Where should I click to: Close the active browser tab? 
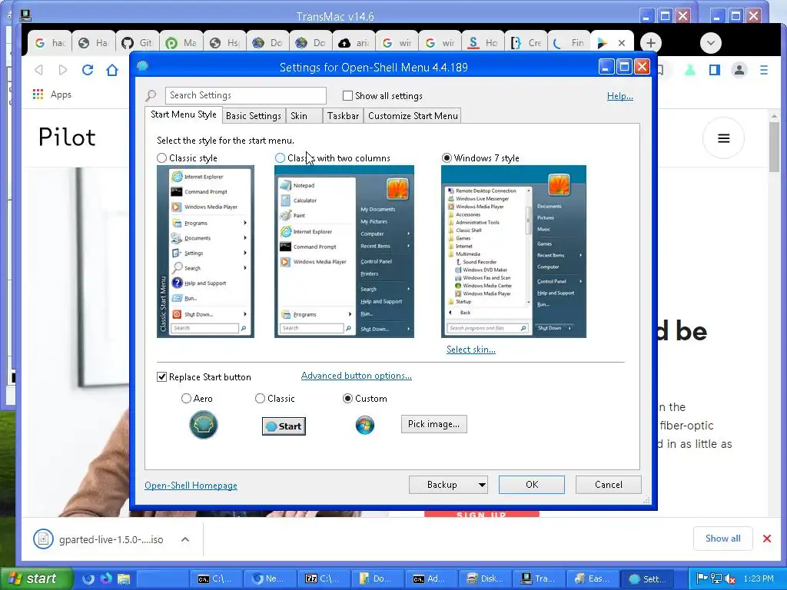point(621,43)
